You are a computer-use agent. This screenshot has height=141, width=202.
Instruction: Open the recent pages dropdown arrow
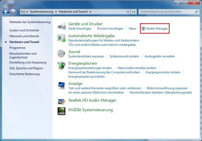[18, 12]
